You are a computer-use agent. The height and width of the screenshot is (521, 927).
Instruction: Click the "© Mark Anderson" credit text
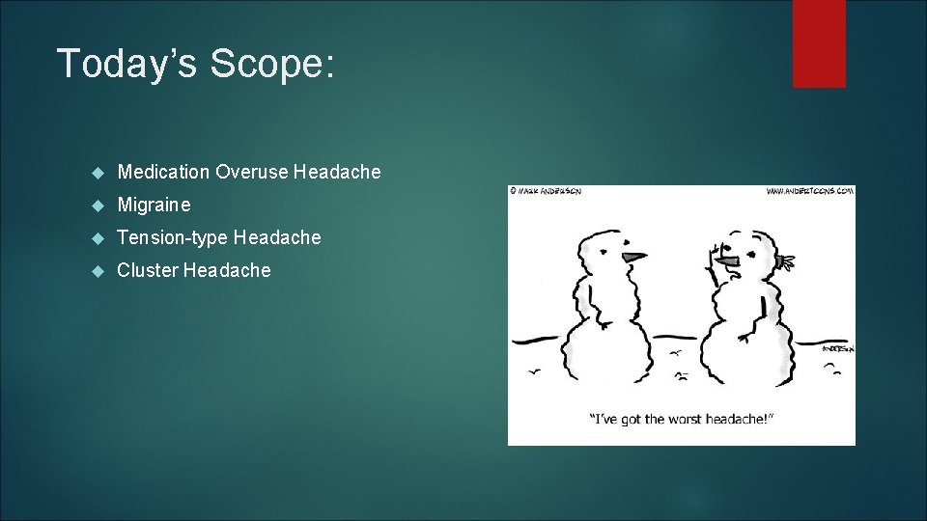(x=546, y=191)
